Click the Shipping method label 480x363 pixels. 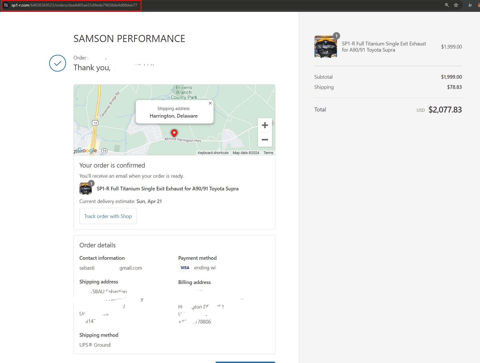(x=99, y=335)
